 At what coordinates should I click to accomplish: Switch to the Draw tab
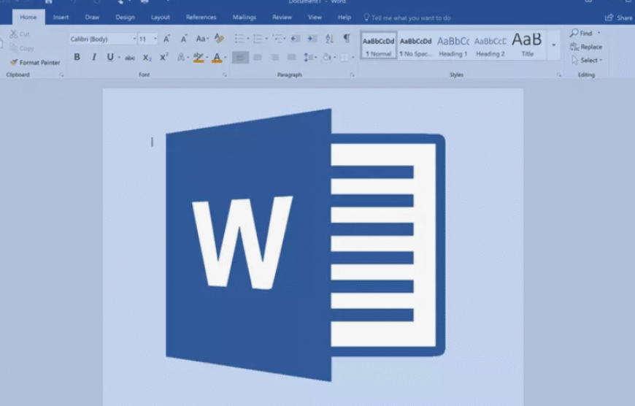click(93, 17)
